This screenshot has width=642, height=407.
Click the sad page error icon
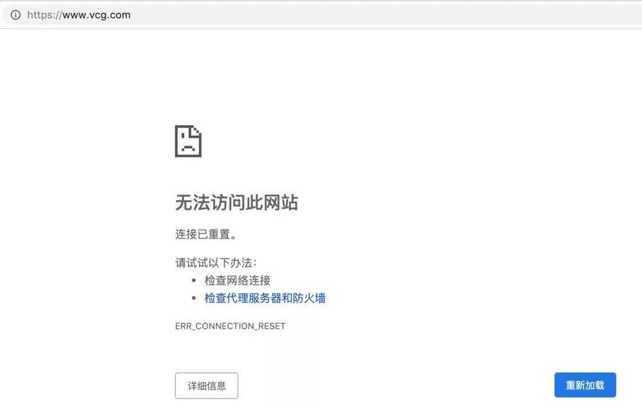tap(188, 141)
